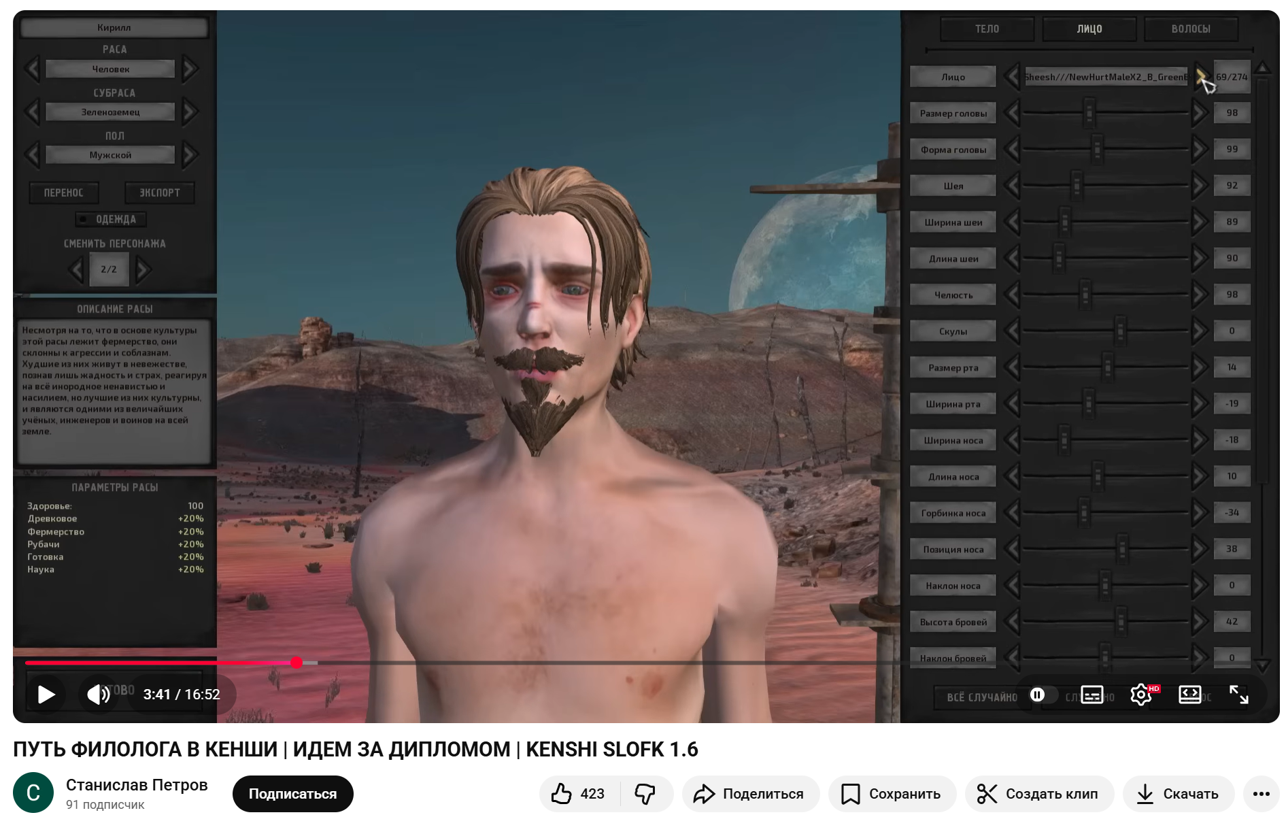Choose next subrace after Зеленоземец
The height and width of the screenshot is (817, 1286).
tap(190, 112)
